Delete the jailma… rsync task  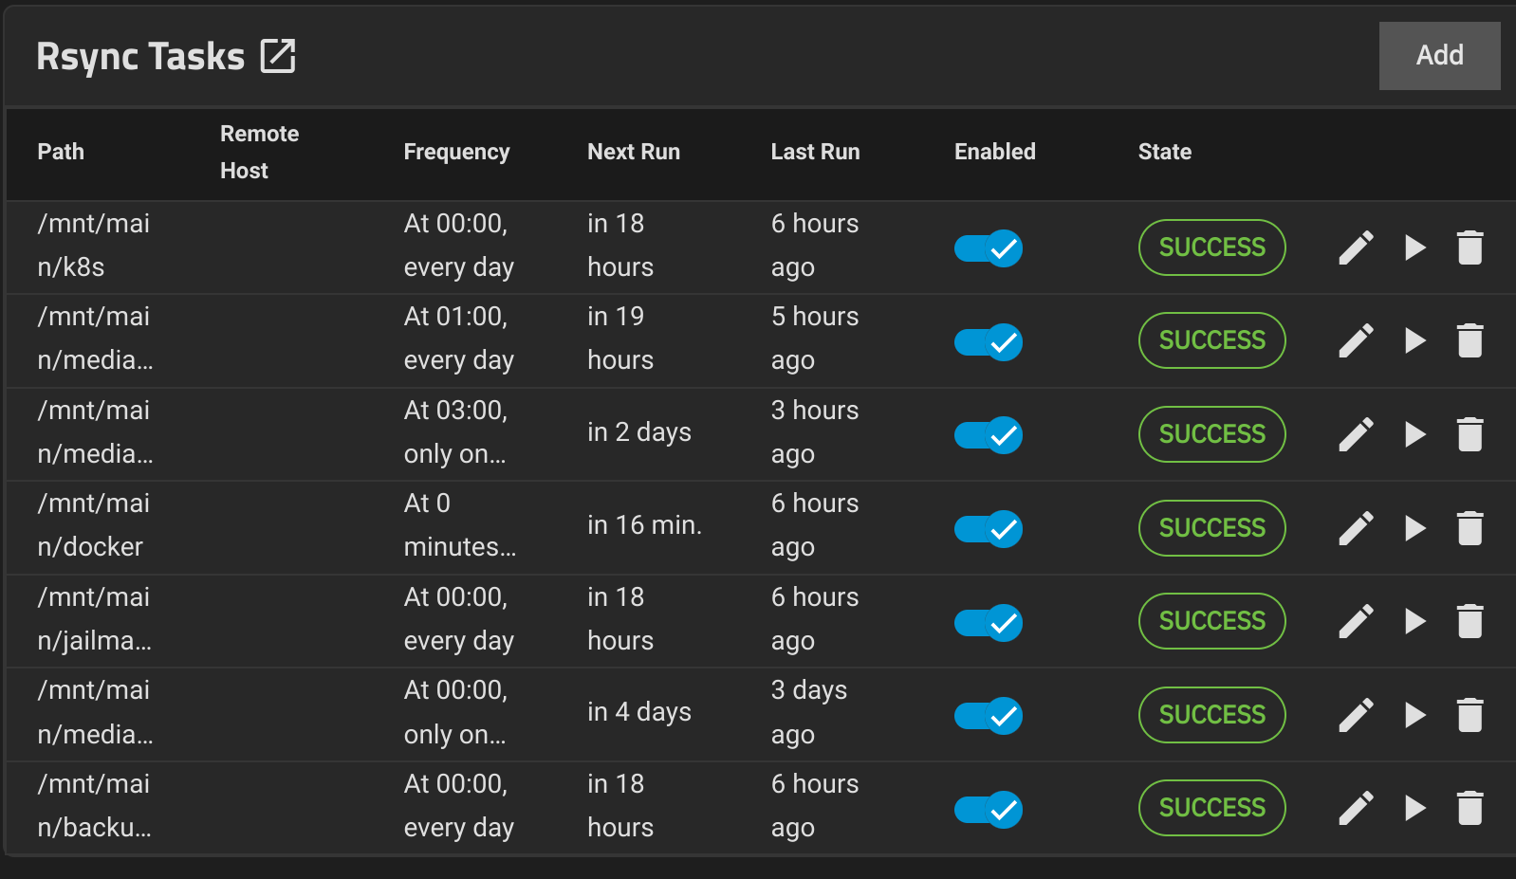coord(1470,621)
